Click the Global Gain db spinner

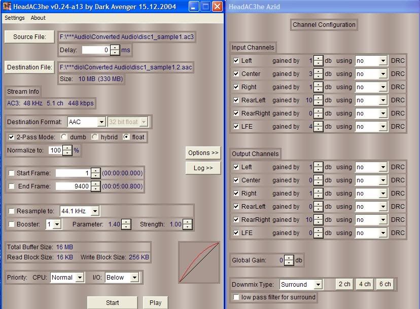(x=289, y=260)
